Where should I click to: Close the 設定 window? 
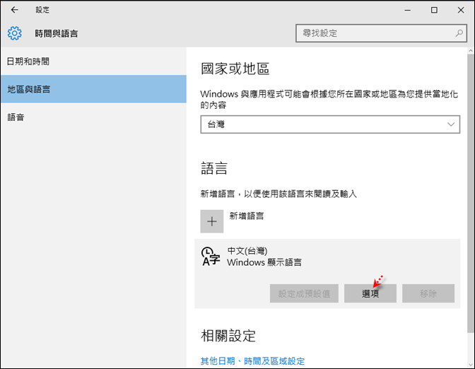[461, 10]
